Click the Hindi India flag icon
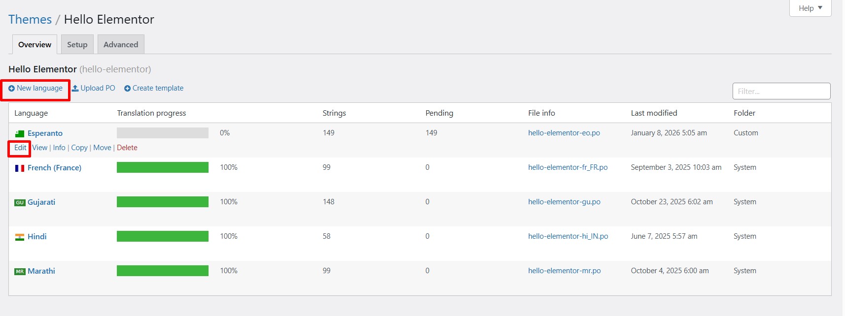 point(20,237)
